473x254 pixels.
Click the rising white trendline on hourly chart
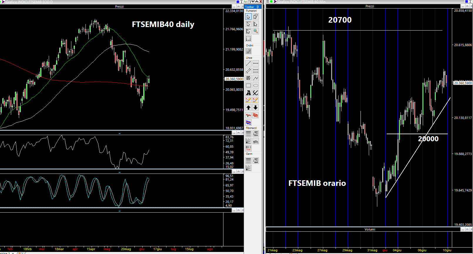pos(418,148)
